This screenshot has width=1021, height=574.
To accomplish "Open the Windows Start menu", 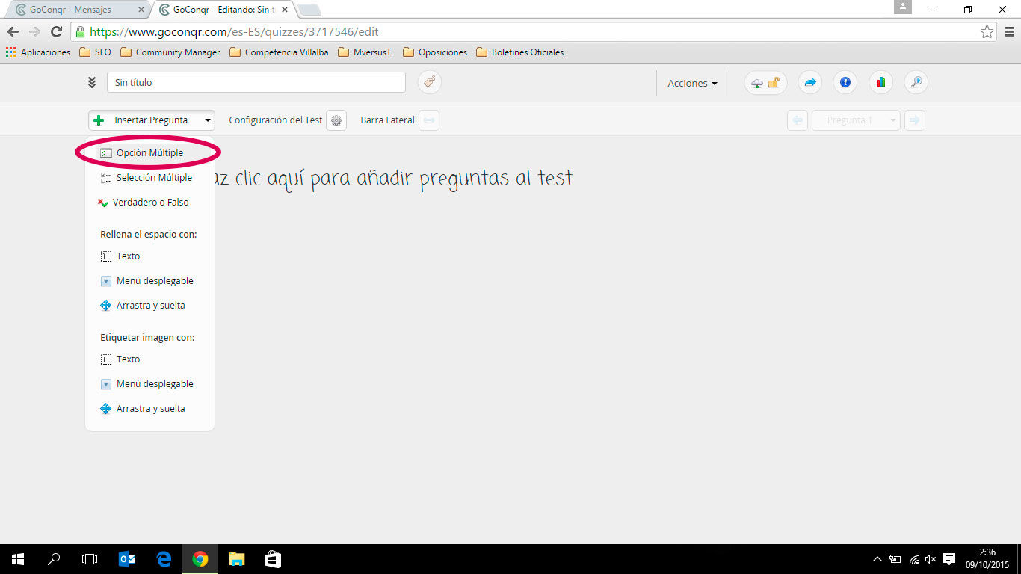I will tap(17, 559).
